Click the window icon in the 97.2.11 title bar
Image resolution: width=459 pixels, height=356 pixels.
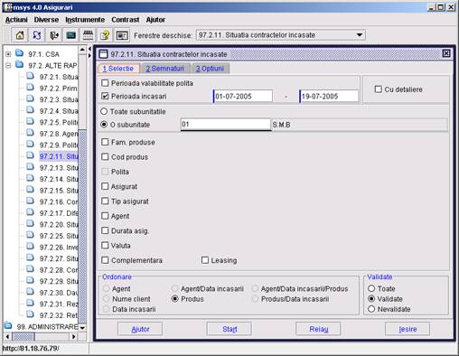click(x=103, y=54)
